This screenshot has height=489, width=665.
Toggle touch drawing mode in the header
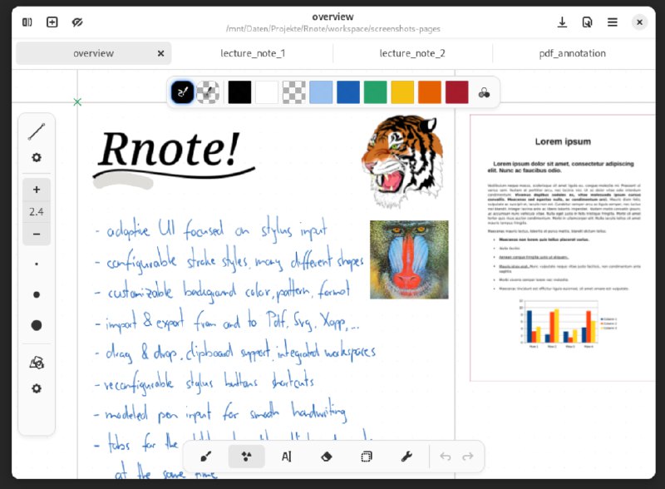pos(77,22)
